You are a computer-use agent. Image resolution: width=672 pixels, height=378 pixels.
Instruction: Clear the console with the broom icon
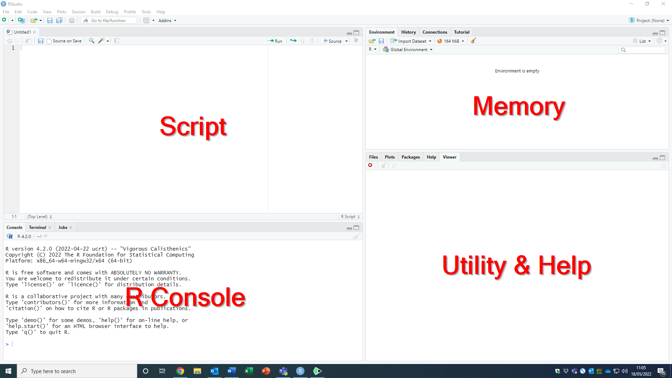pyautogui.click(x=356, y=236)
